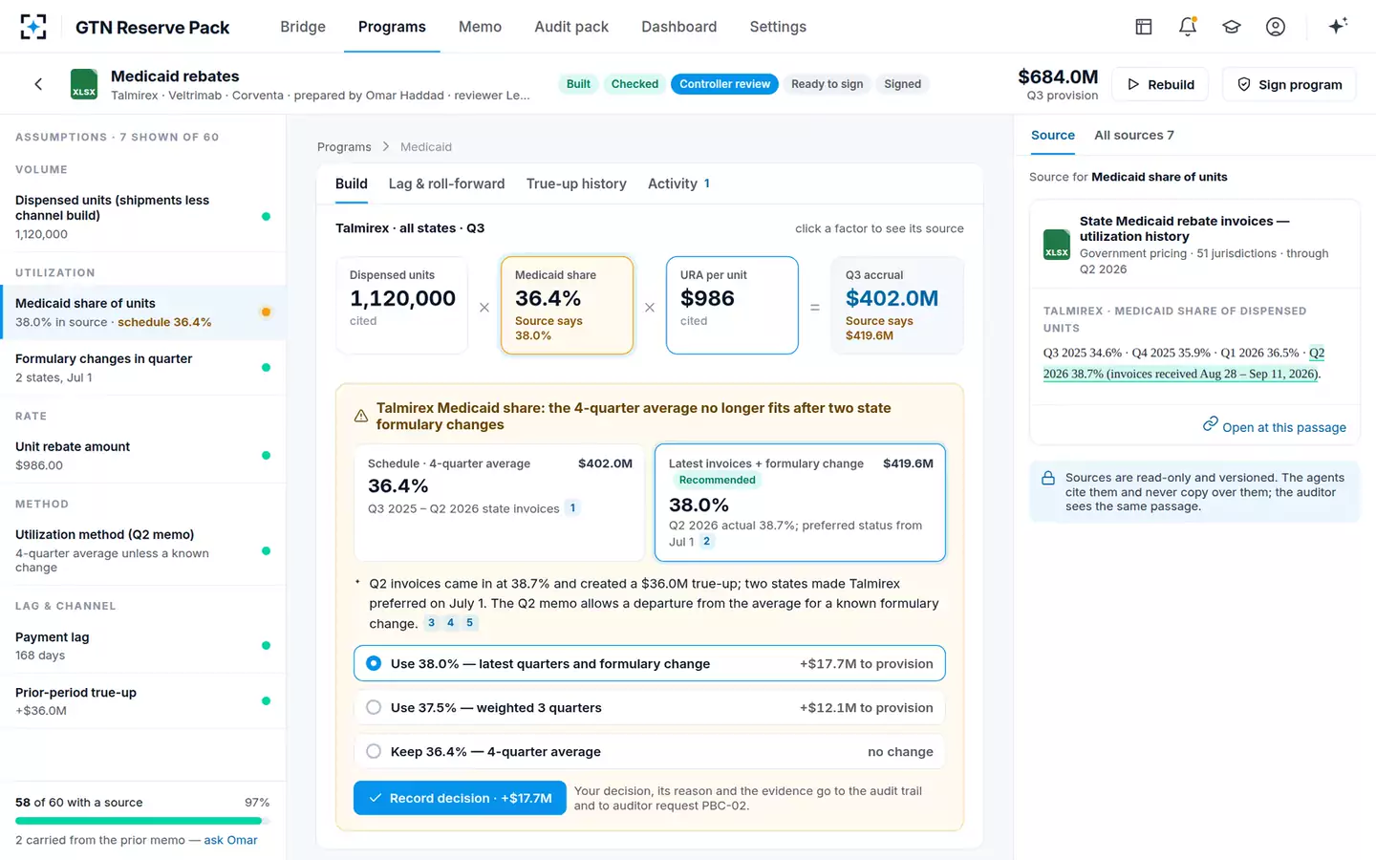Click citation badge 1 by state invoices

(572, 508)
